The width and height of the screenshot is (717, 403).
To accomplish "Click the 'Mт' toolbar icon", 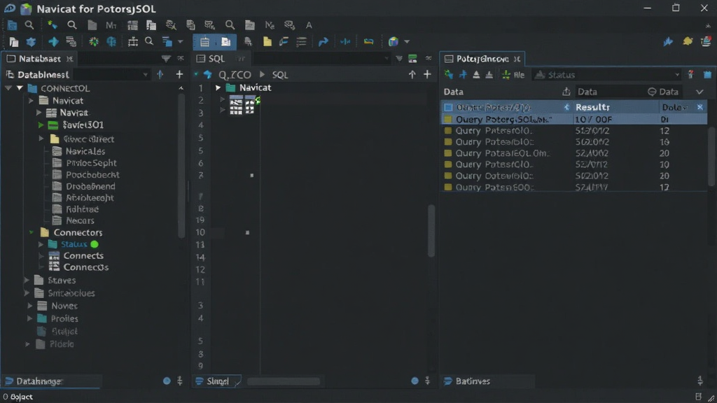I will pos(111,25).
